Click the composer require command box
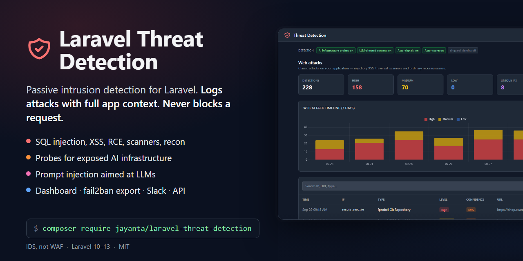This screenshot has height=261, width=523. [x=143, y=228]
